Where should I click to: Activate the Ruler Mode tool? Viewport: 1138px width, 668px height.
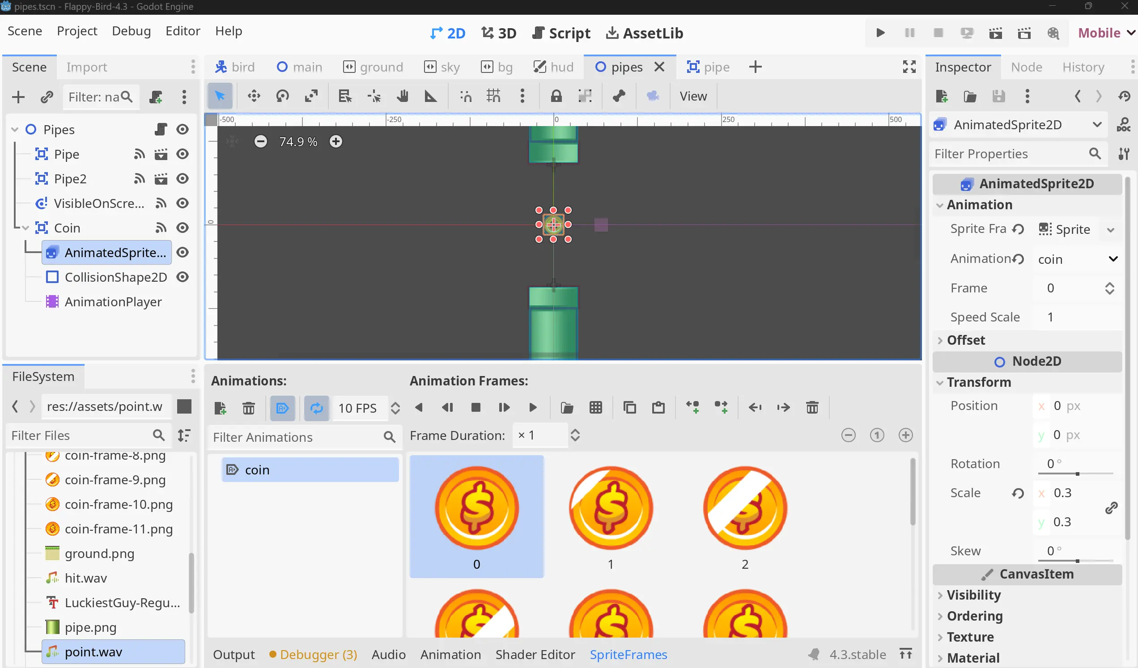coord(431,96)
